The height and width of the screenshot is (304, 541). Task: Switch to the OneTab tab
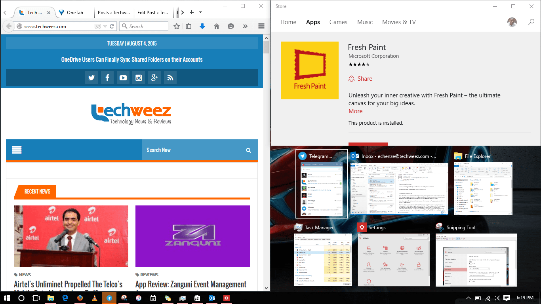click(x=75, y=13)
